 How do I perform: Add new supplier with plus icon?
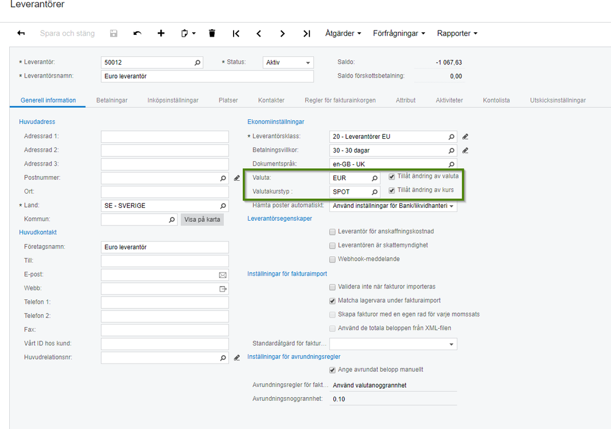click(x=161, y=34)
